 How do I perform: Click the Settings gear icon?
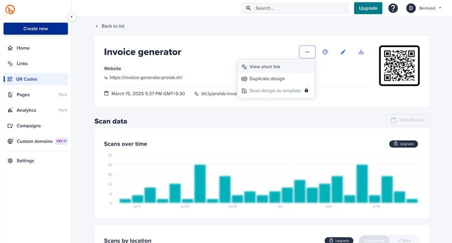[10, 161]
